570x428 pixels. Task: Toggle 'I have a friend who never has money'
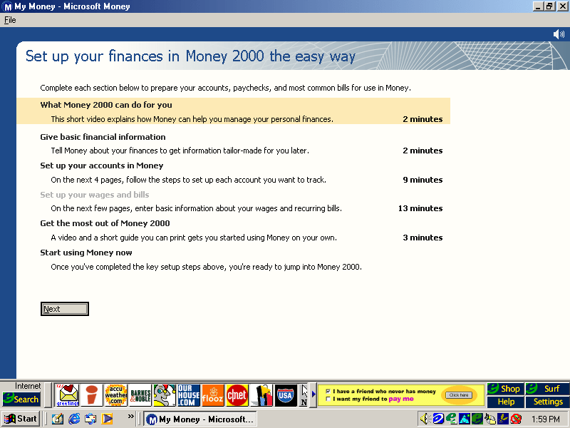click(327, 391)
